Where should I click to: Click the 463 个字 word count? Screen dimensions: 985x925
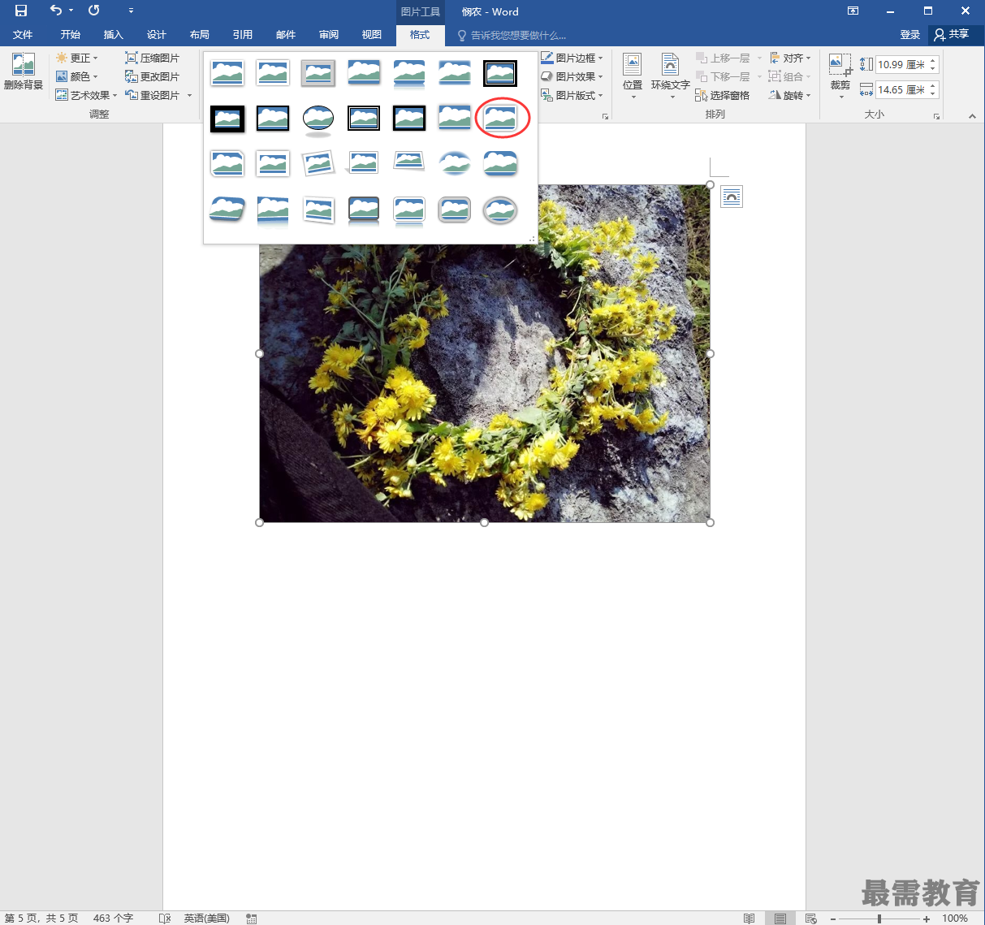tap(113, 918)
